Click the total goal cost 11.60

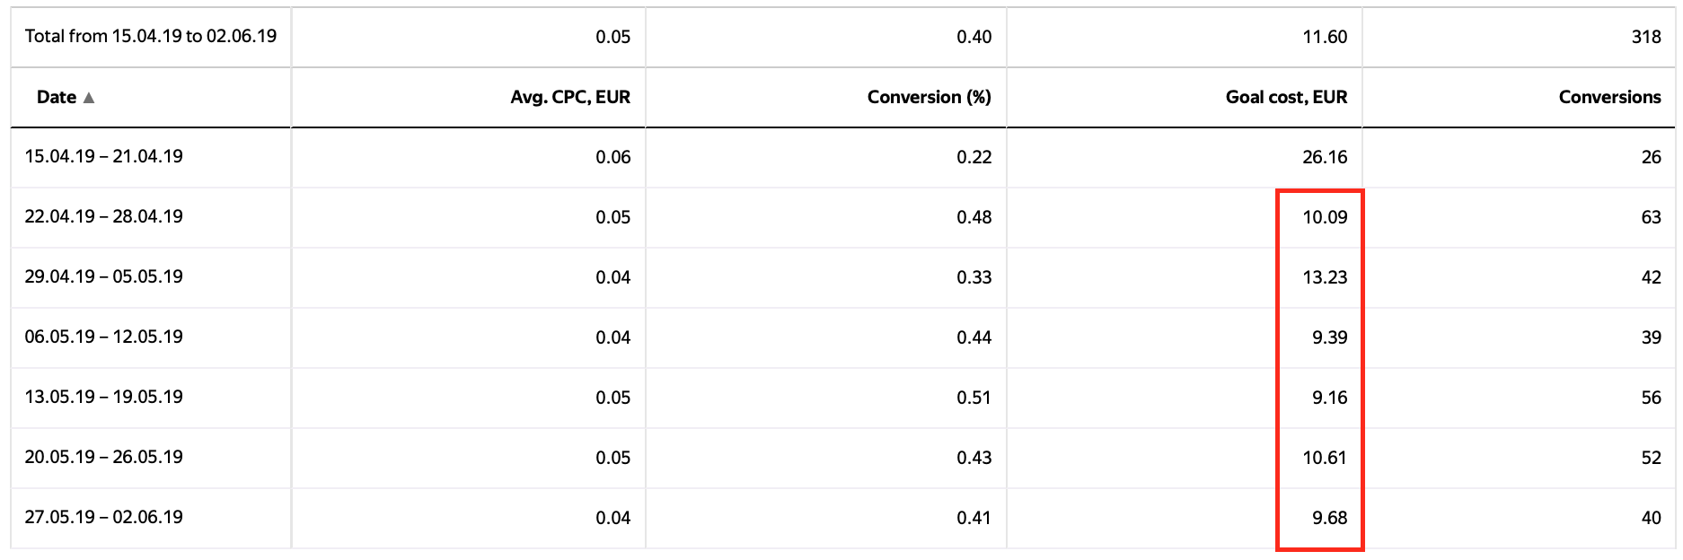1325,37
